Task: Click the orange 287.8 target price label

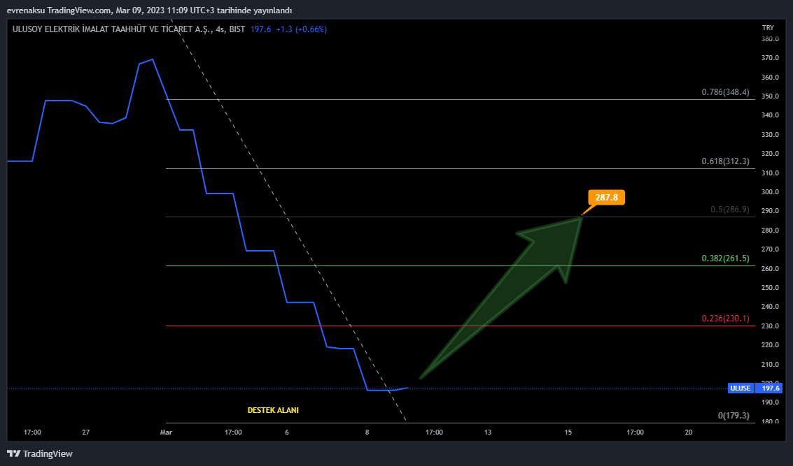Action: coord(606,198)
